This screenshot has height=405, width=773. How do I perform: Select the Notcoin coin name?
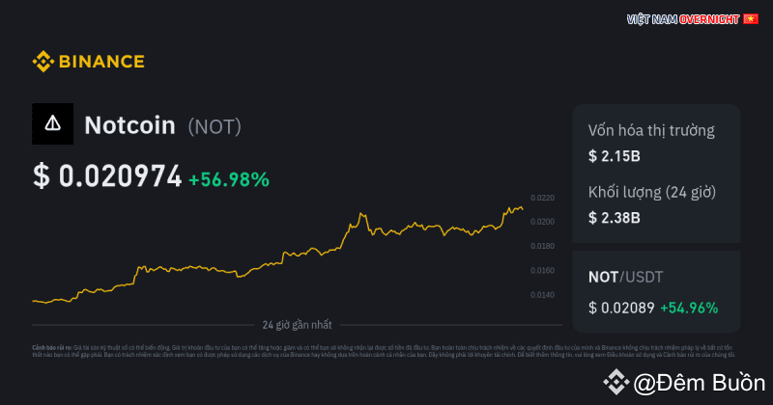[x=129, y=125]
